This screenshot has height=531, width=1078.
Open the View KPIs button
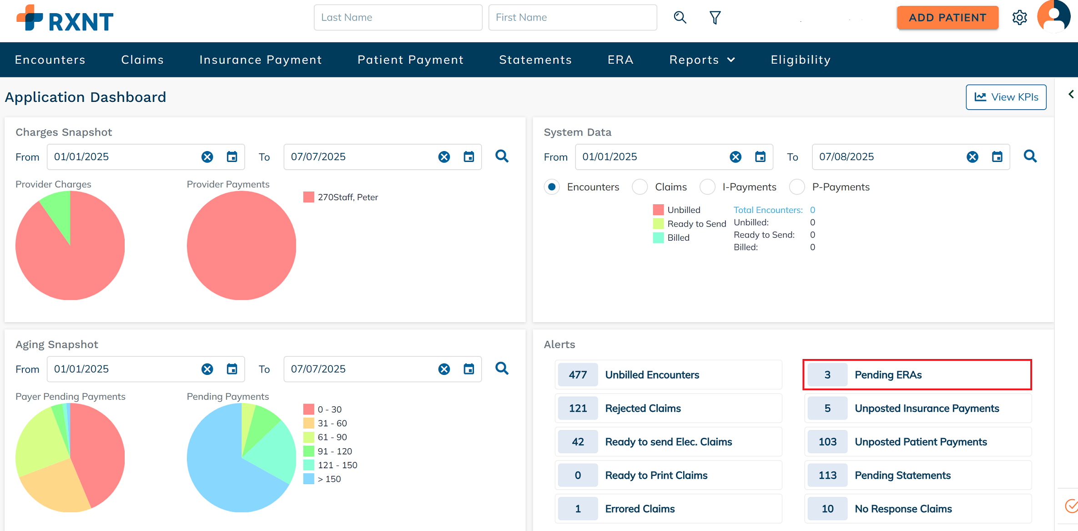1006,97
